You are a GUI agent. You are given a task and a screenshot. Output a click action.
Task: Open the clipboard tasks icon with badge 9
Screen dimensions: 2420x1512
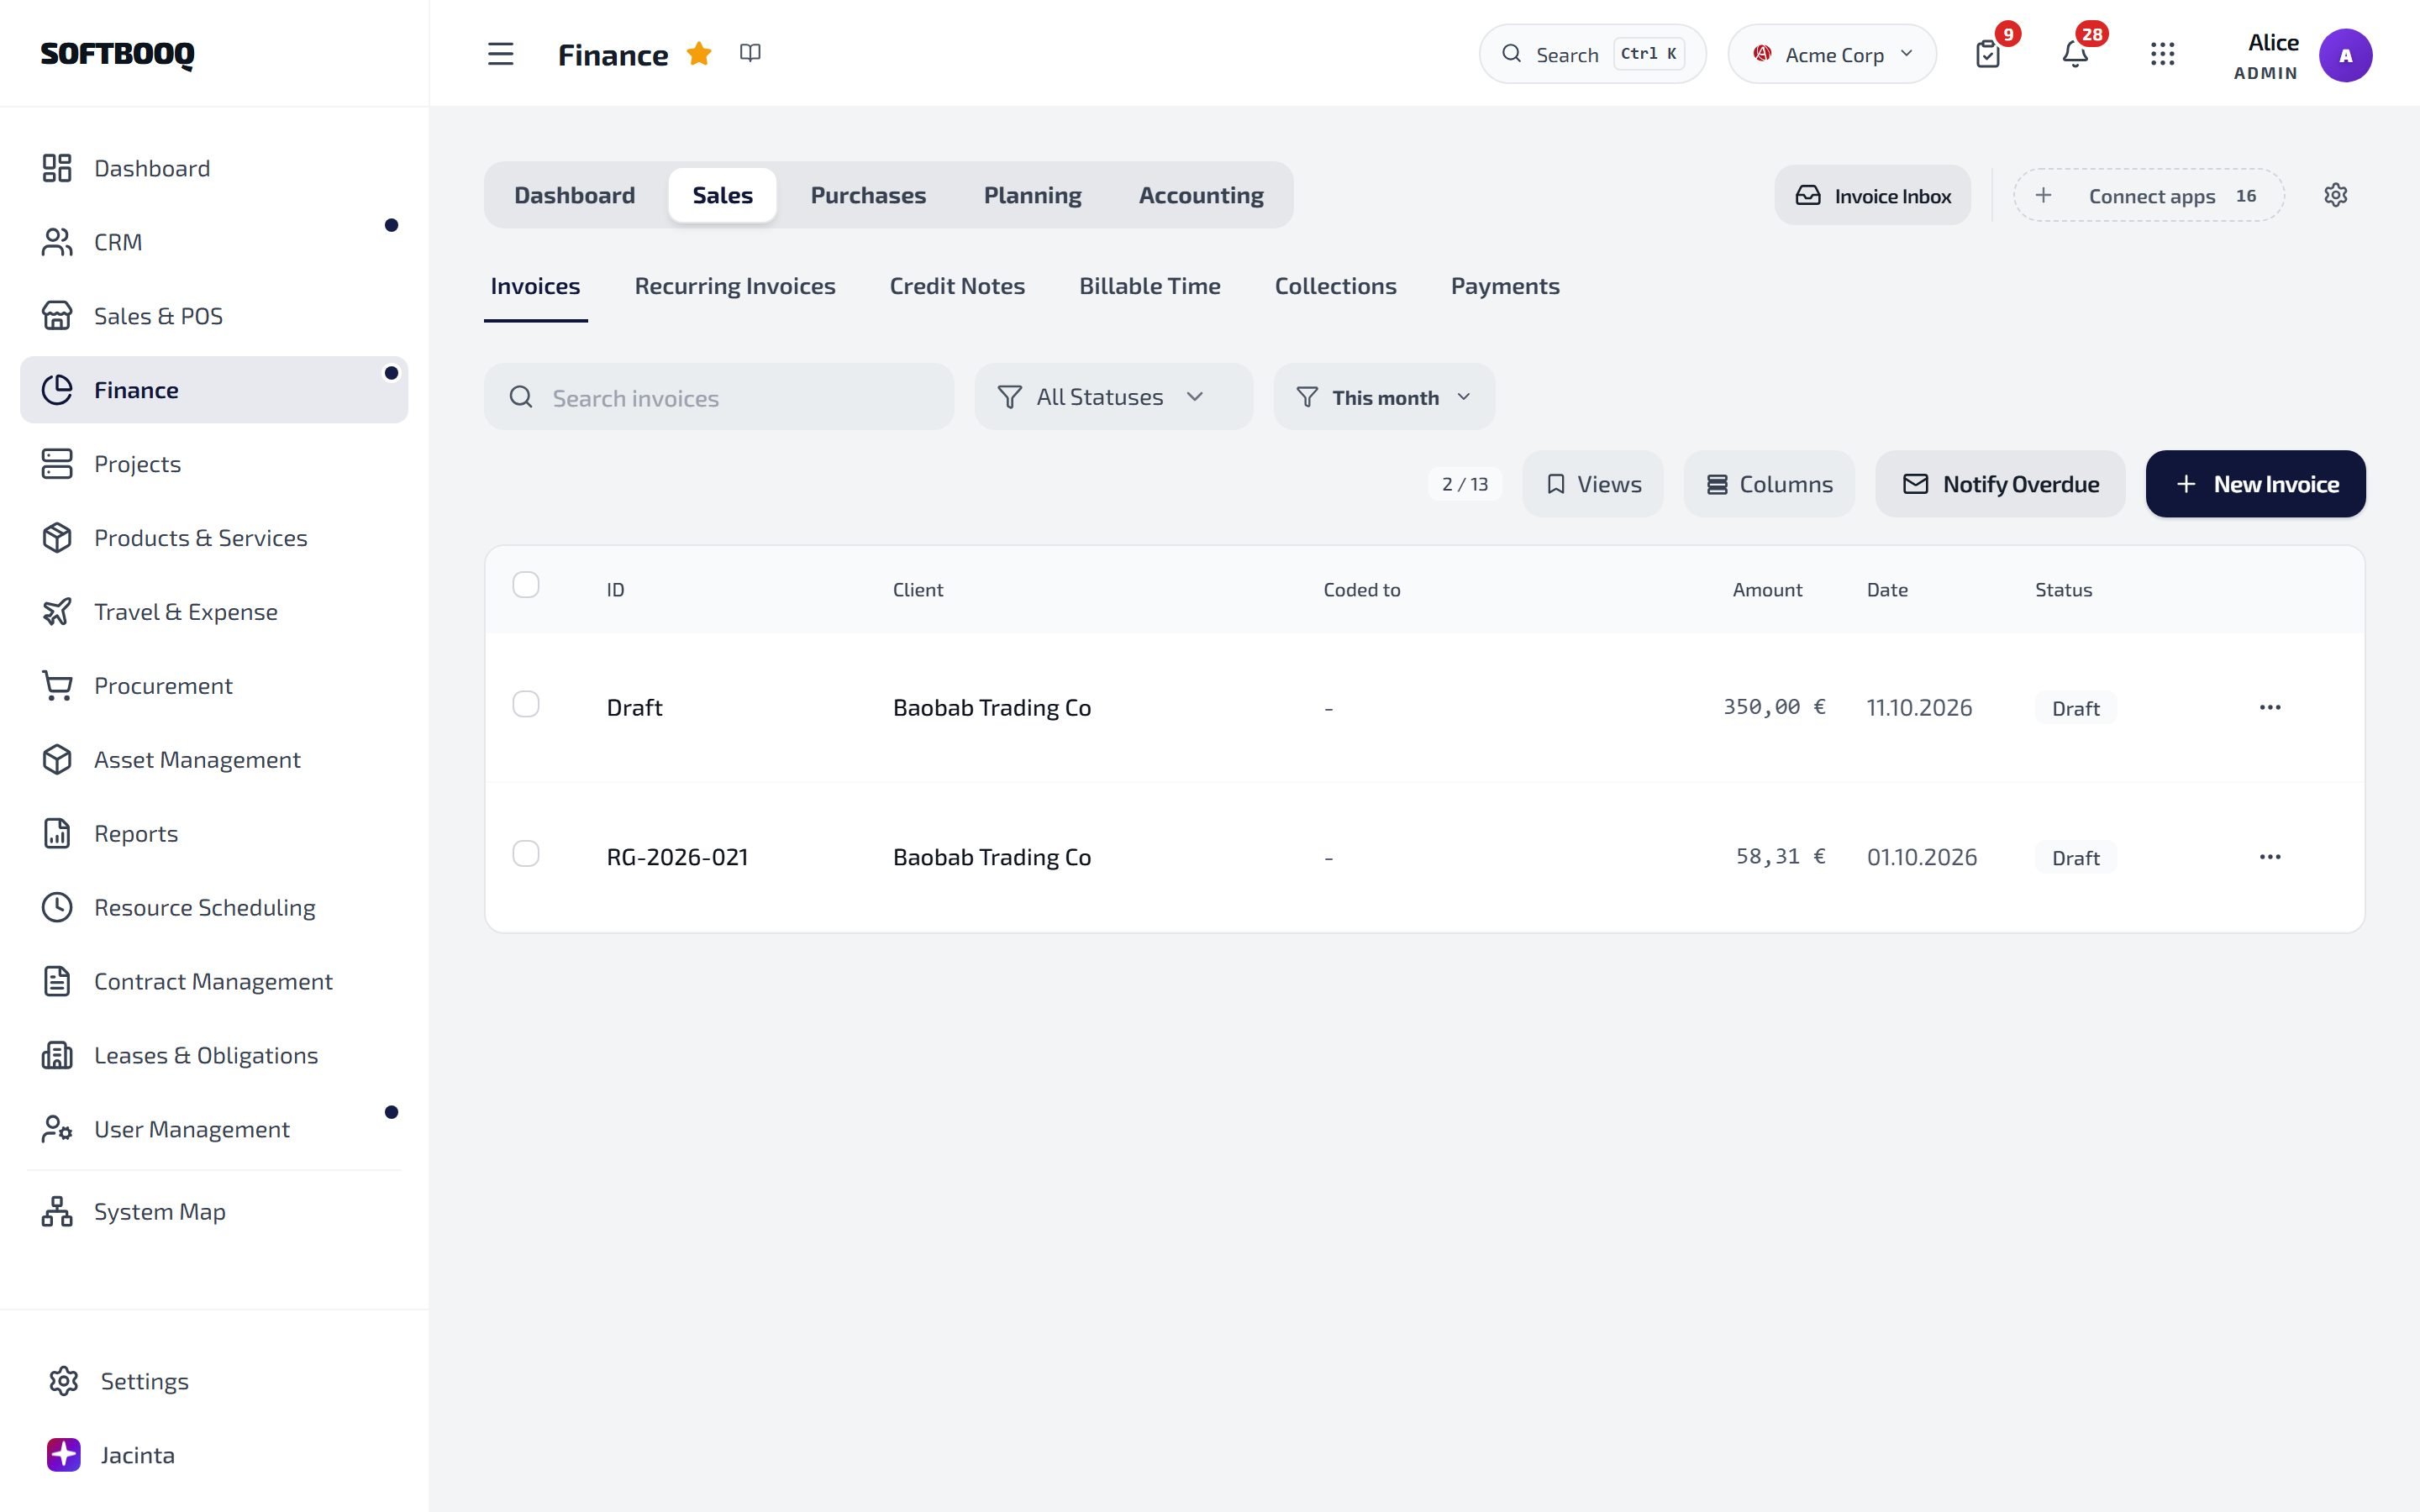coord(1988,54)
